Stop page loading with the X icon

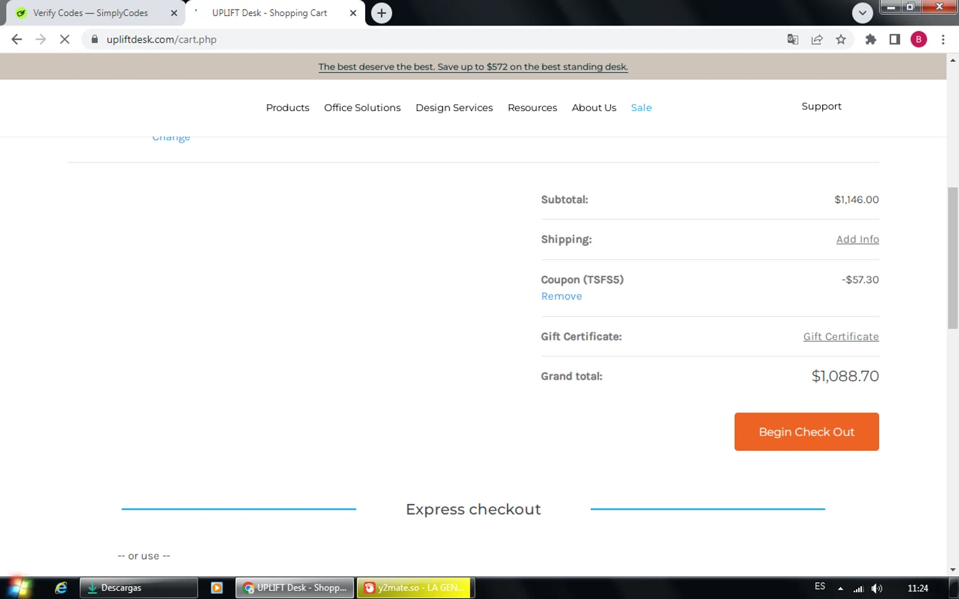coord(65,40)
